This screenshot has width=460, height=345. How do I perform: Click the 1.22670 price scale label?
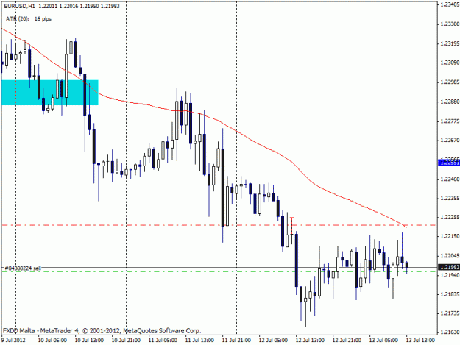(x=450, y=140)
